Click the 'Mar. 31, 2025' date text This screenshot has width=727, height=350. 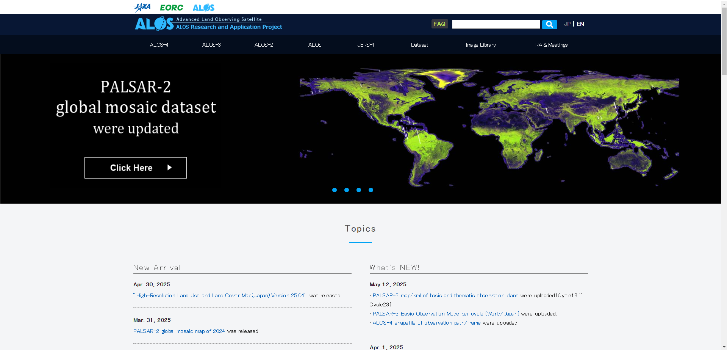click(152, 320)
